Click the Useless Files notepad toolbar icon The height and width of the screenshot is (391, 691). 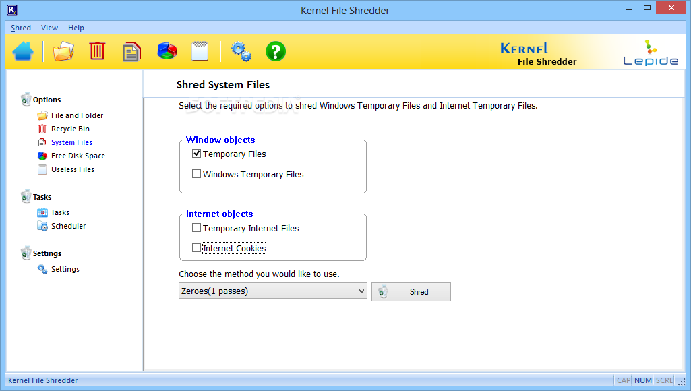click(200, 51)
